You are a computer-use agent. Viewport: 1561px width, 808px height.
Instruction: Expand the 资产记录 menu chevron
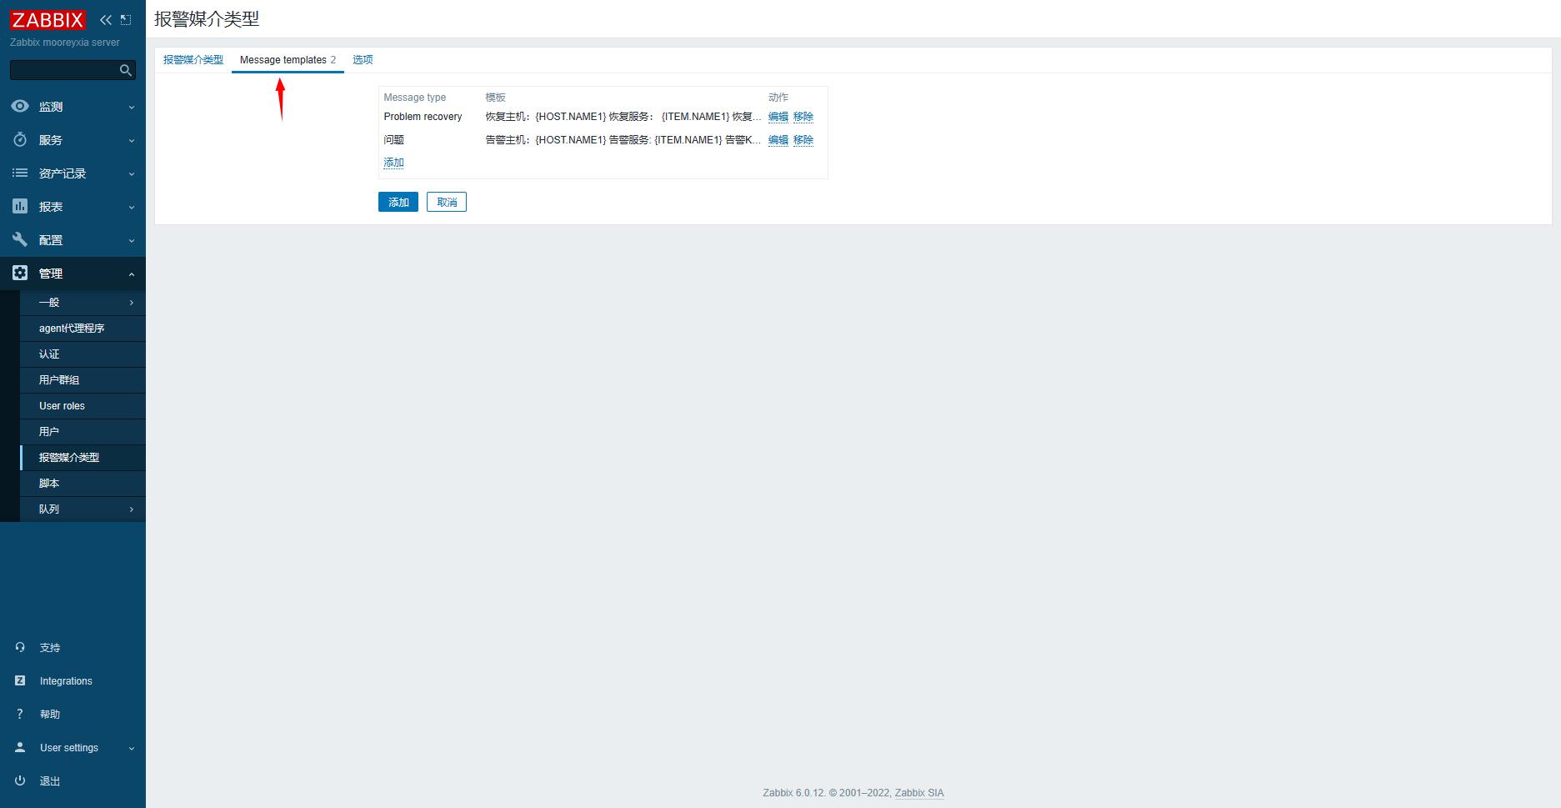click(131, 174)
